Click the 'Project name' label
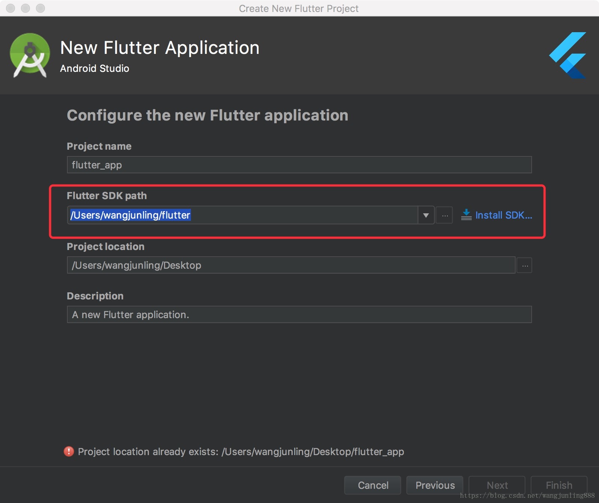The height and width of the screenshot is (503, 599). [x=99, y=146]
